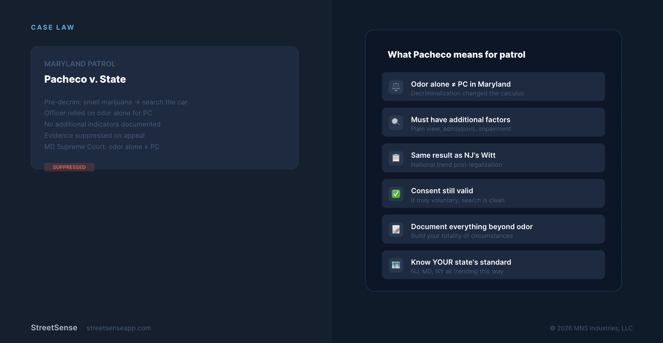Click the clipboard icon next to NJ's Witt
The height and width of the screenshot is (343, 663).
tap(396, 158)
